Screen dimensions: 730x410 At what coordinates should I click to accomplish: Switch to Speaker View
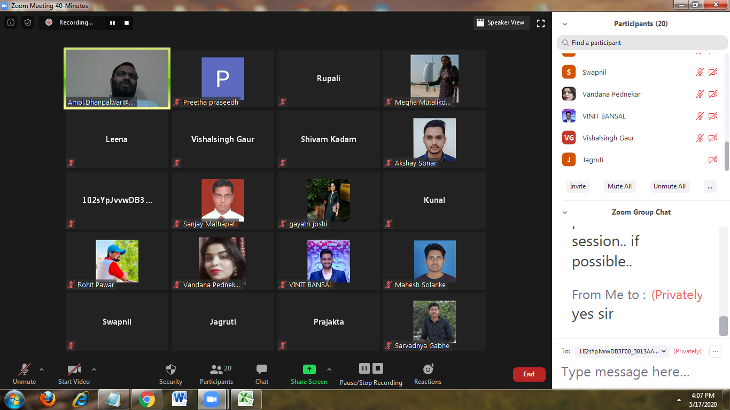tap(501, 22)
